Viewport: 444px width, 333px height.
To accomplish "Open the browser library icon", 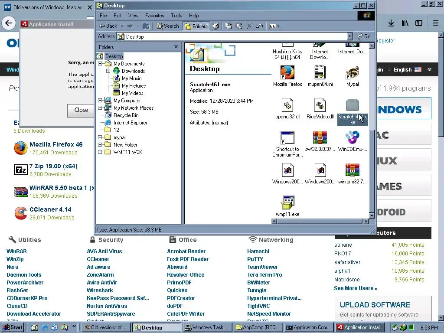I will click(x=405, y=23).
